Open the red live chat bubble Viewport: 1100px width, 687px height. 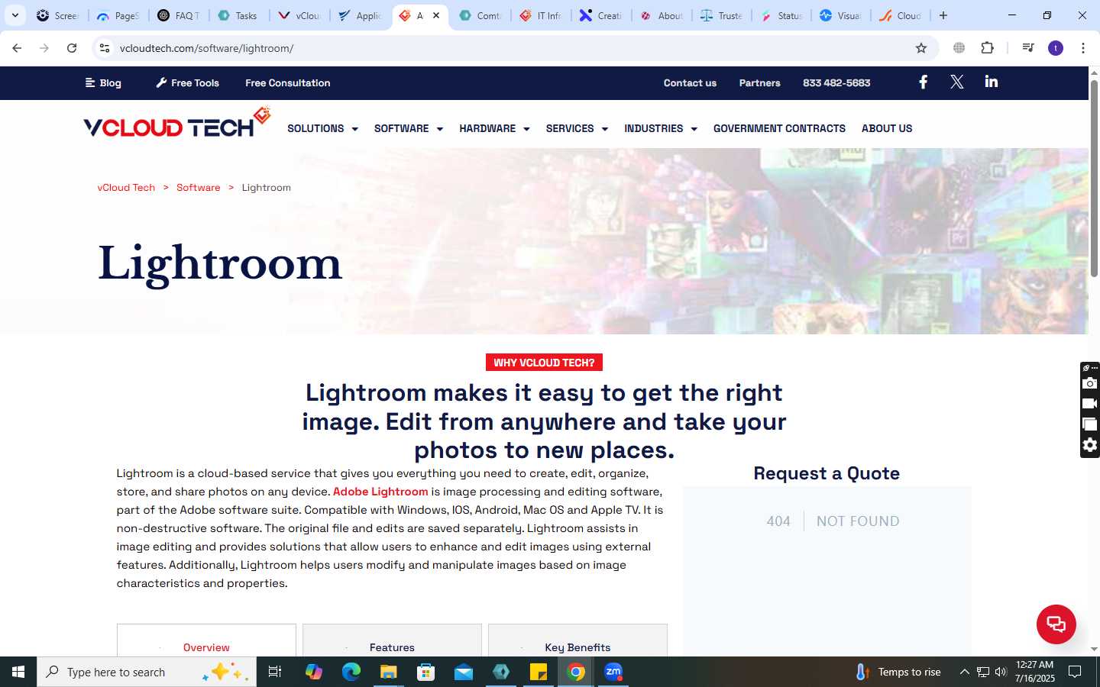[x=1056, y=624]
